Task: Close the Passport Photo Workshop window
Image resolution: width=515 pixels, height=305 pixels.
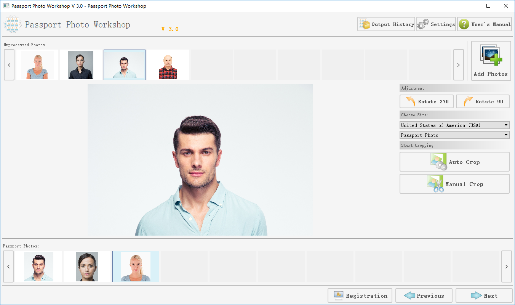Action: point(506,6)
